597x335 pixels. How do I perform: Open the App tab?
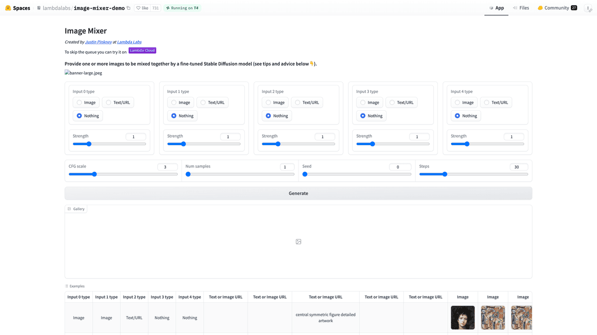click(496, 8)
